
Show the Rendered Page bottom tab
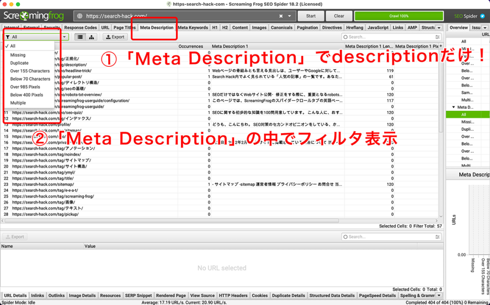coord(171,295)
